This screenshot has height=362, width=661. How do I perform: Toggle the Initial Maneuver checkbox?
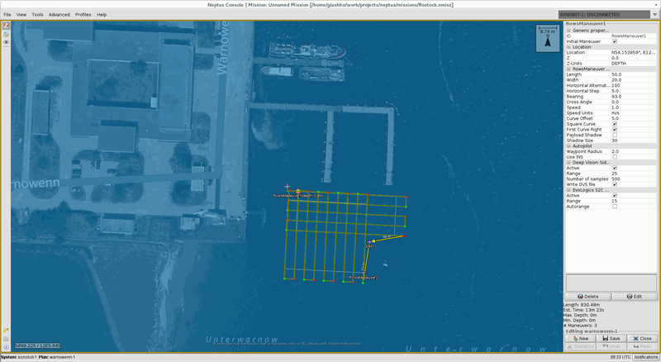614,41
